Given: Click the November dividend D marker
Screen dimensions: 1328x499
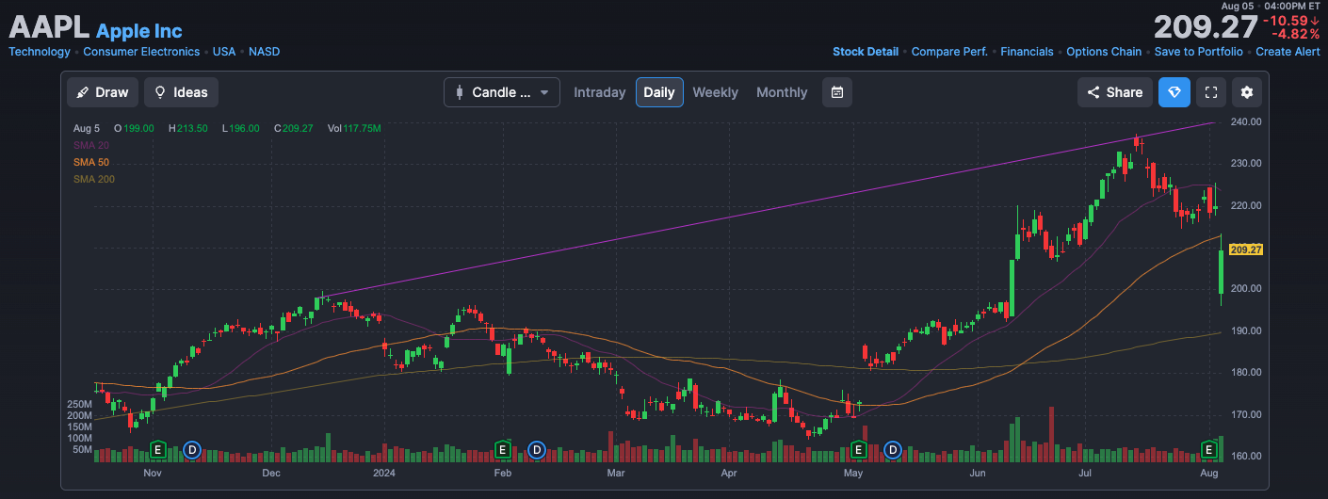Looking at the screenshot, I should click(193, 450).
